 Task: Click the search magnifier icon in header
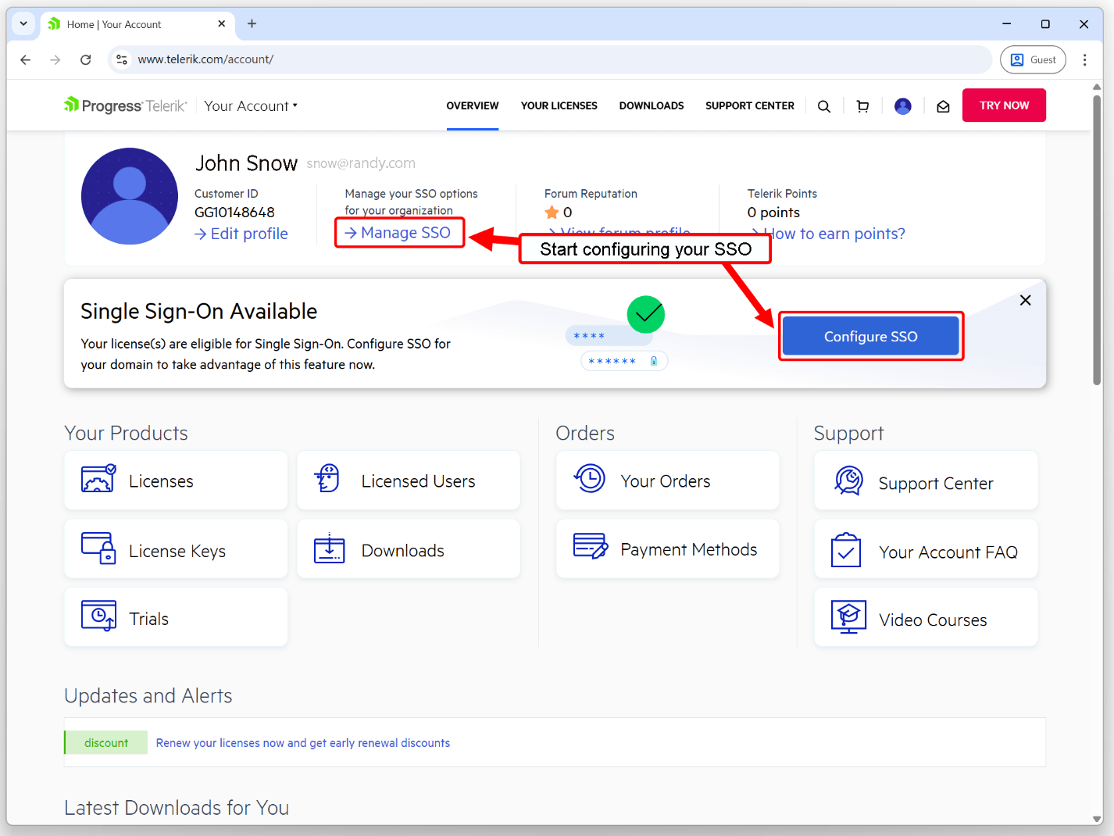[823, 106]
